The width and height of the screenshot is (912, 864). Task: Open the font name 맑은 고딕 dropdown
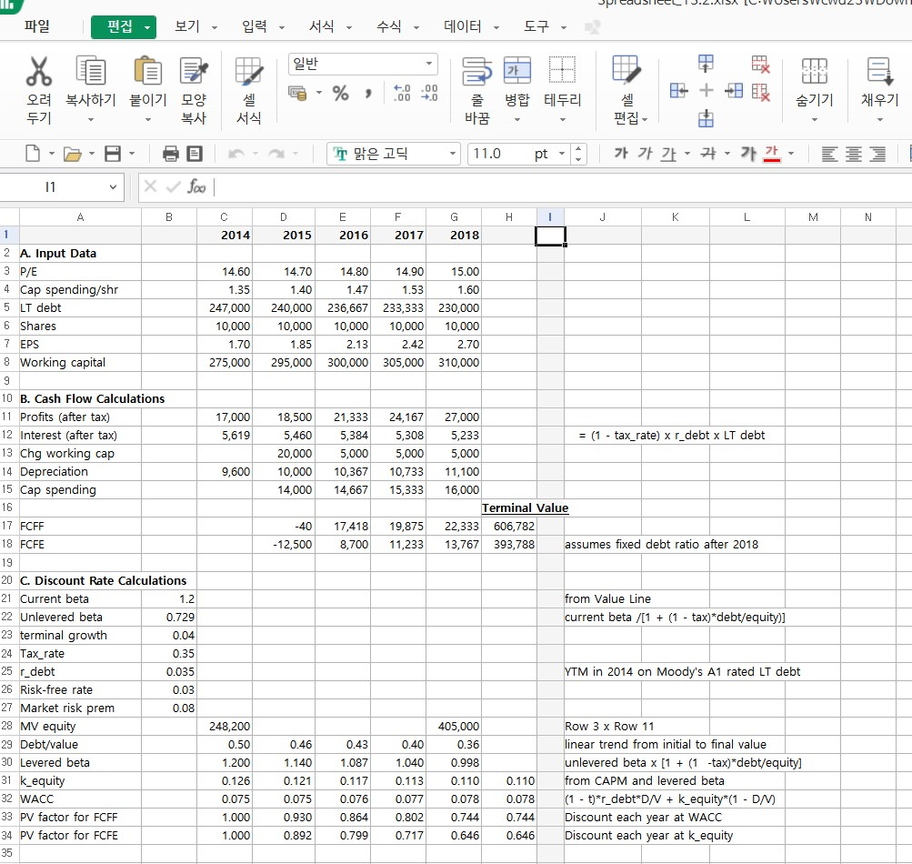452,155
